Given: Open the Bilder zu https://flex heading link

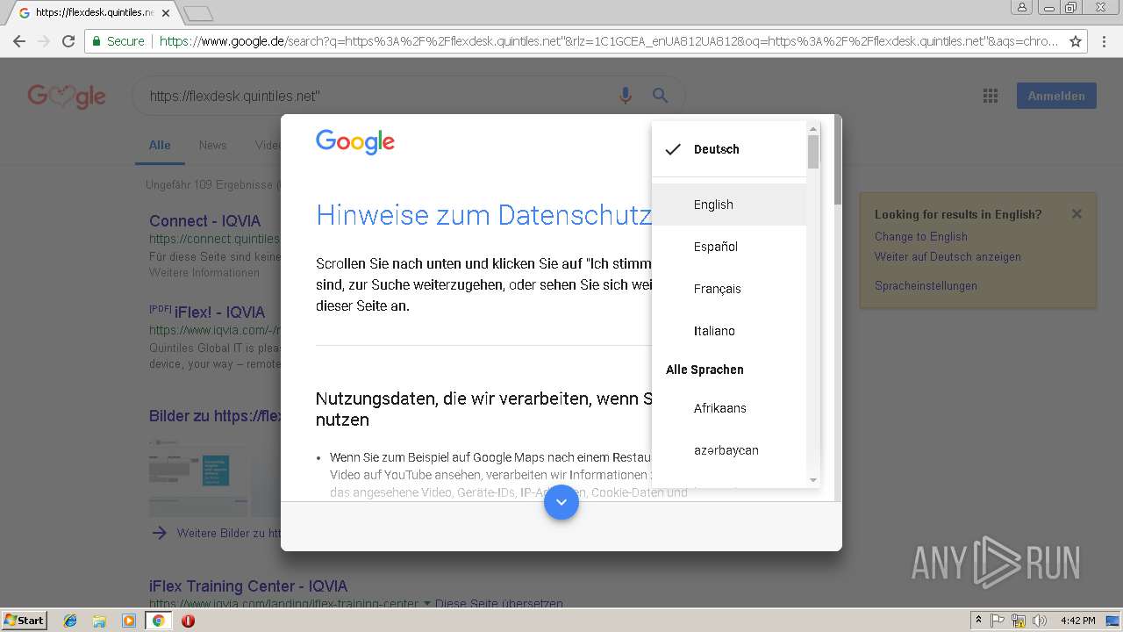Looking at the screenshot, I should [215, 416].
